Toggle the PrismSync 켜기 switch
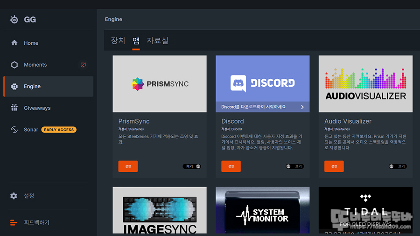Screen dimensions: 420x236 [192, 167]
